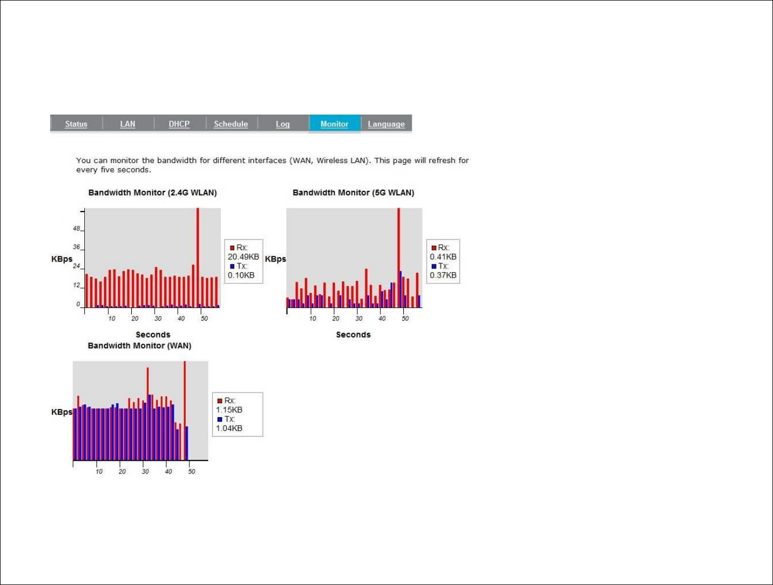Click the KBps axis label of the 5G WLAN chart
Image resolution: width=773 pixels, height=585 pixels.
click(x=276, y=259)
